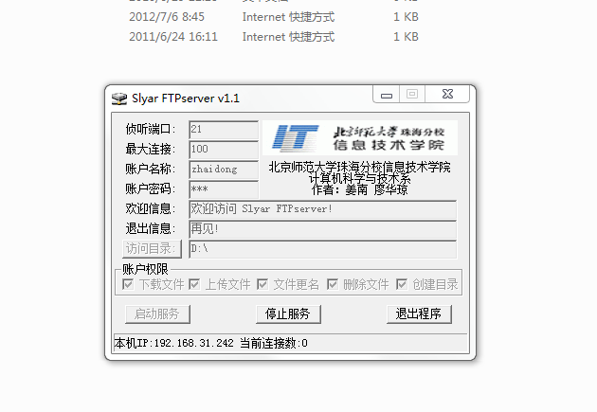Select the Internet shortcut dated 2012/7/6
The height and width of the screenshot is (412, 597).
[273, 17]
